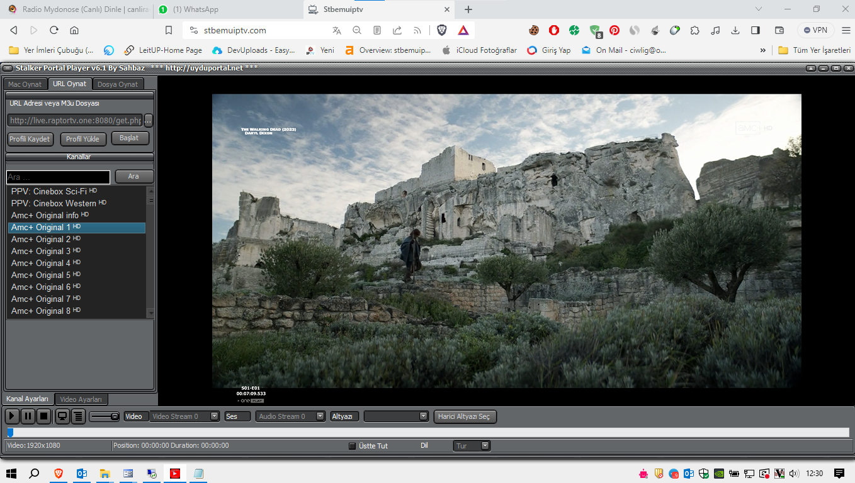Select channel Amc+ Original info
The width and height of the screenshot is (855, 483).
pos(77,215)
